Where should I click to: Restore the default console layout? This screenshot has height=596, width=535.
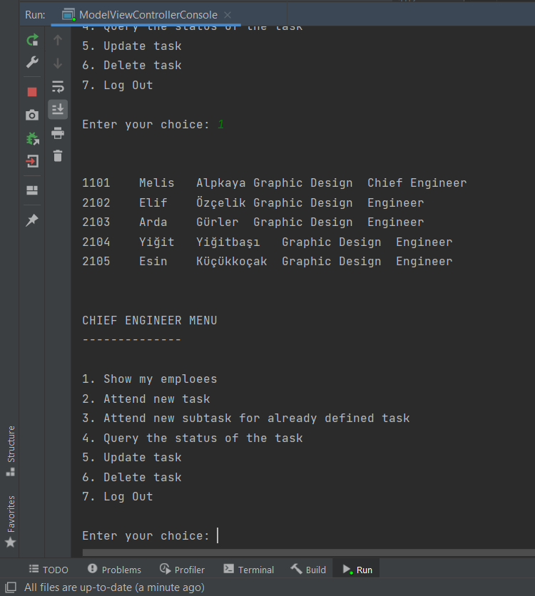[x=31, y=191]
